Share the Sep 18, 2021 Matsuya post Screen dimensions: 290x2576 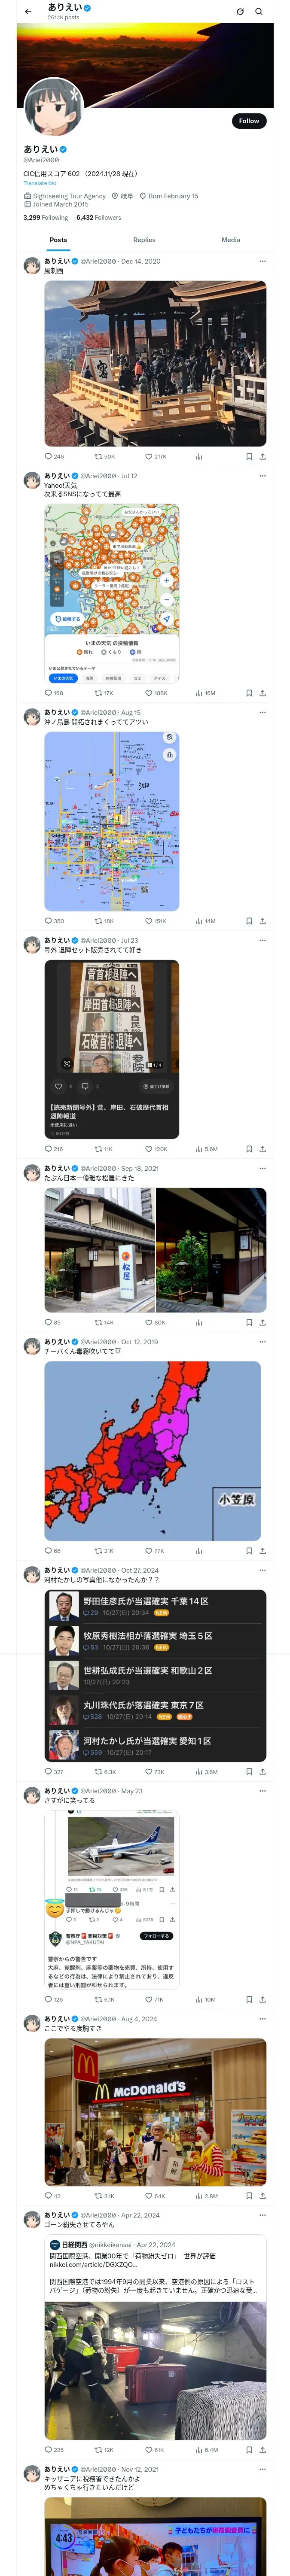(x=263, y=1322)
